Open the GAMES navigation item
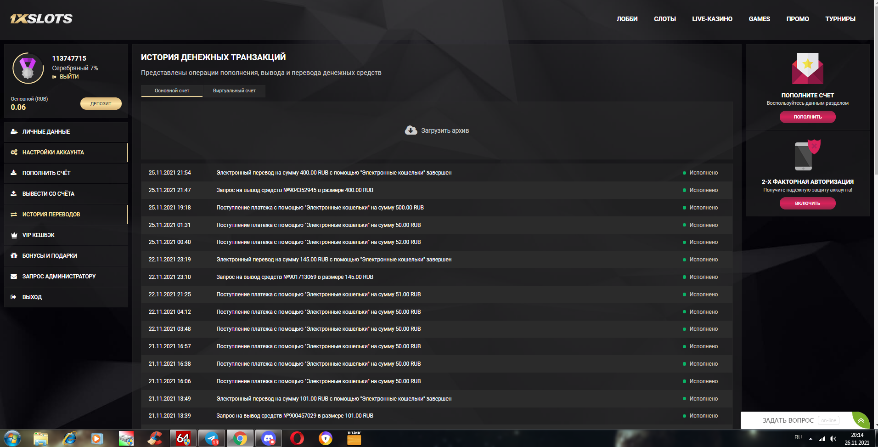This screenshot has width=878, height=447. tap(760, 19)
